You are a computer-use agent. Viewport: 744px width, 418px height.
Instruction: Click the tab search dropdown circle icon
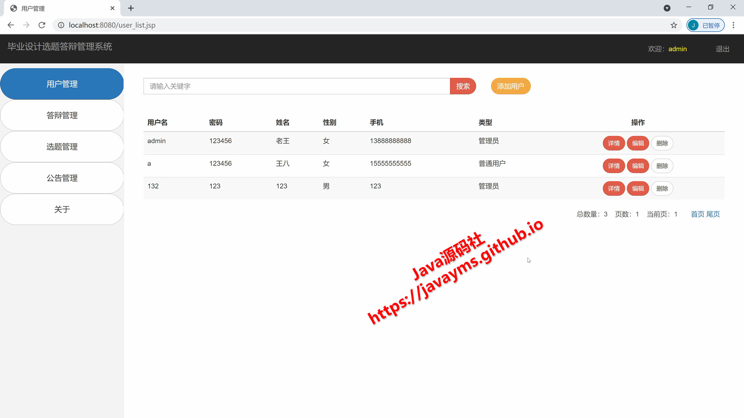pyautogui.click(x=667, y=8)
